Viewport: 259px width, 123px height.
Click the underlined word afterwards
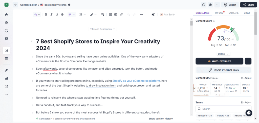pyautogui.click(x=50, y=69)
